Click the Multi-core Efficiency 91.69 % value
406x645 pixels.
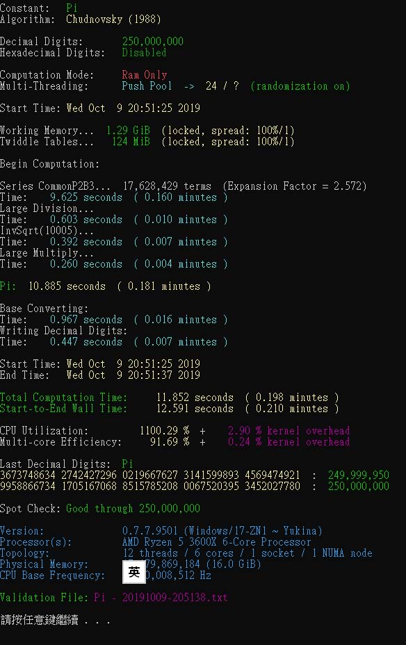point(170,442)
